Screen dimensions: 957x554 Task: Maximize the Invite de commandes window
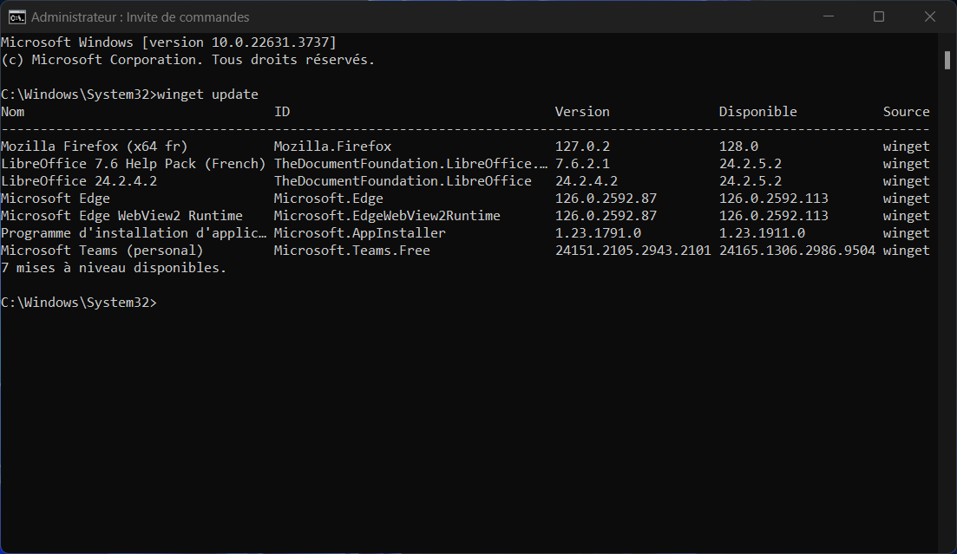tap(879, 16)
